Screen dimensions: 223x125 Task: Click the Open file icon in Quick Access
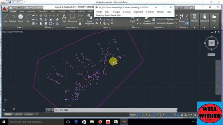click(15, 8)
